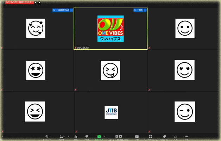Select the heart-eyes face participant avatar
Viewport: 221px width, 141px height.
(x=184, y=70)
